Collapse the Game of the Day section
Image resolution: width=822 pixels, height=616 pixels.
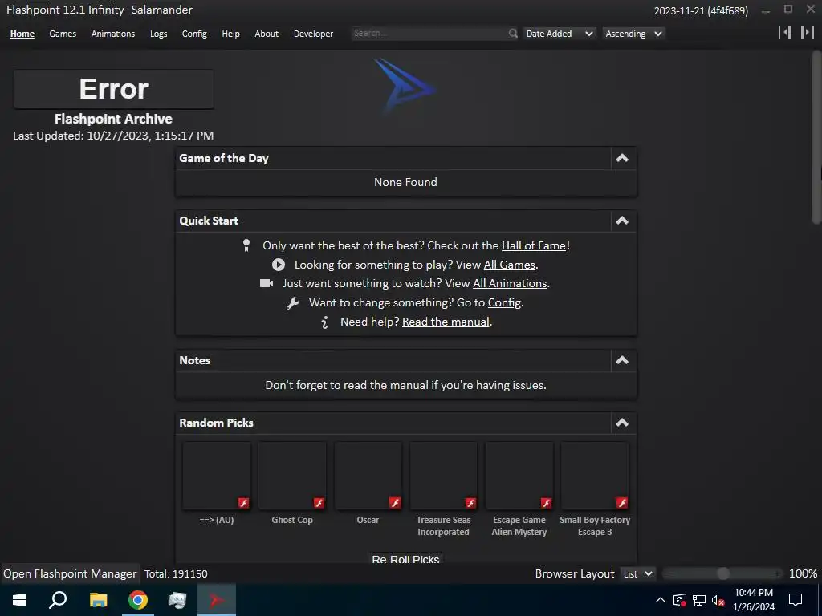click(x=622, y=158)
